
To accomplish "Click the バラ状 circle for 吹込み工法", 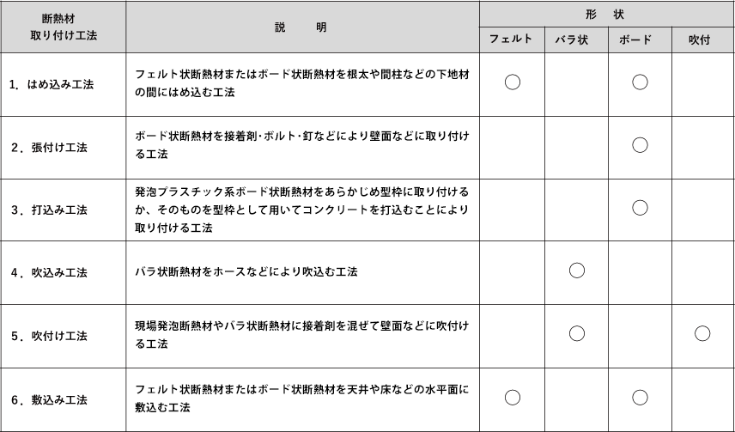I will click(x=576, y=271).
